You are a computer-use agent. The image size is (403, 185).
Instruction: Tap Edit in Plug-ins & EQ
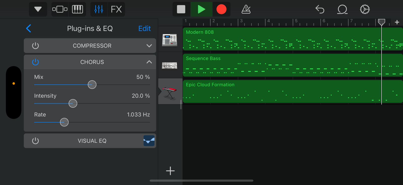[145, 28]
